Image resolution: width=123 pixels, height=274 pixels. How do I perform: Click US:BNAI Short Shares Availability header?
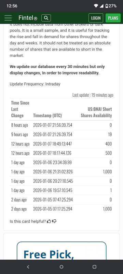(x=96, y=112)
